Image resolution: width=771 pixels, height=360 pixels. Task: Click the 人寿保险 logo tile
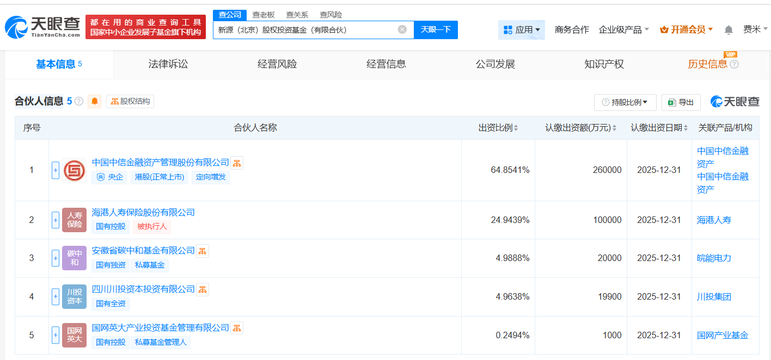(x=75, y=220)
